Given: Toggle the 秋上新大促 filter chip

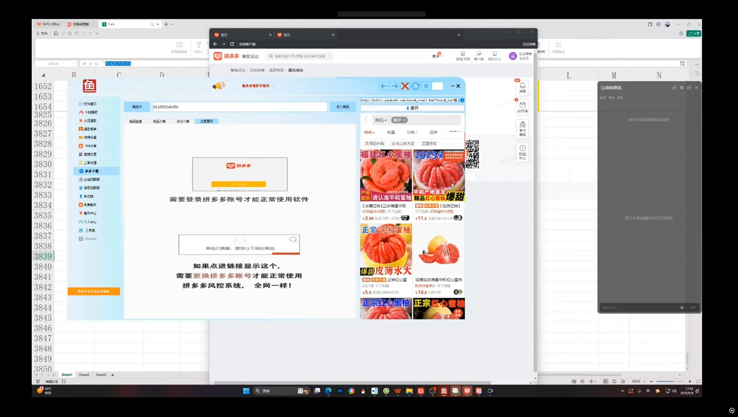Looking at the screenshot, I should [403, 144].
